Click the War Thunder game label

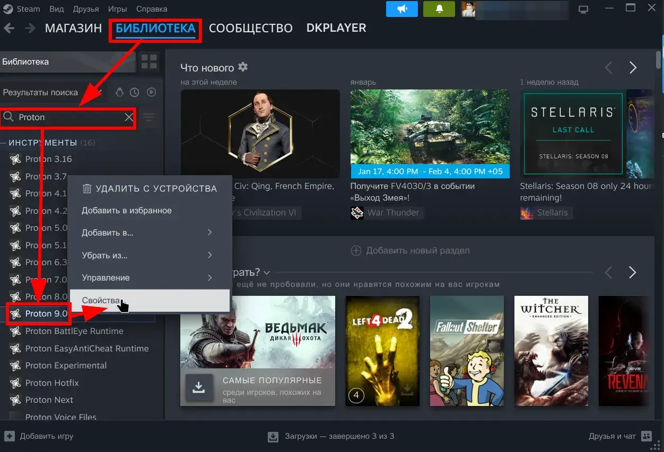(x=393, y=213)
